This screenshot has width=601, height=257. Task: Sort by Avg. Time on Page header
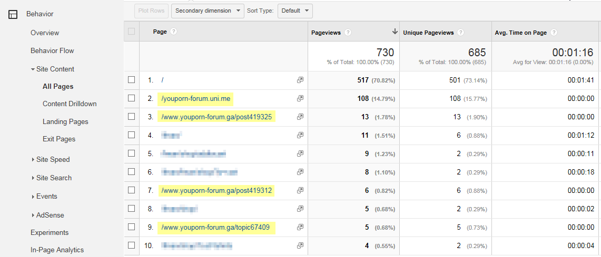[520, 33]
